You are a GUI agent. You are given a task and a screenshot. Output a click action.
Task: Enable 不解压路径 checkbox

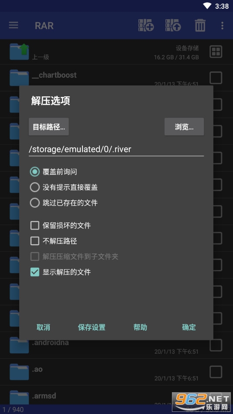pyautogui.click(x=34, y=241)
